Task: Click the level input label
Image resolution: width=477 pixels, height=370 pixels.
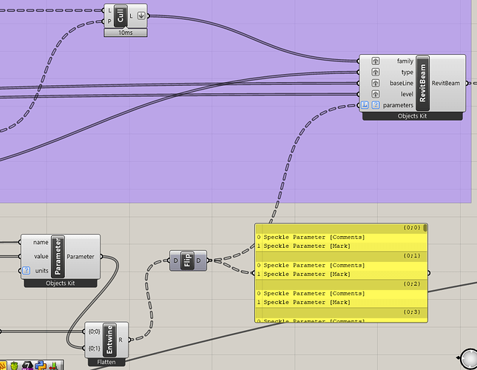Action: pyautogui.click(x=407, y=94)
